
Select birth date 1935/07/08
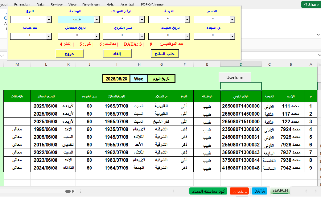point(117,130)
